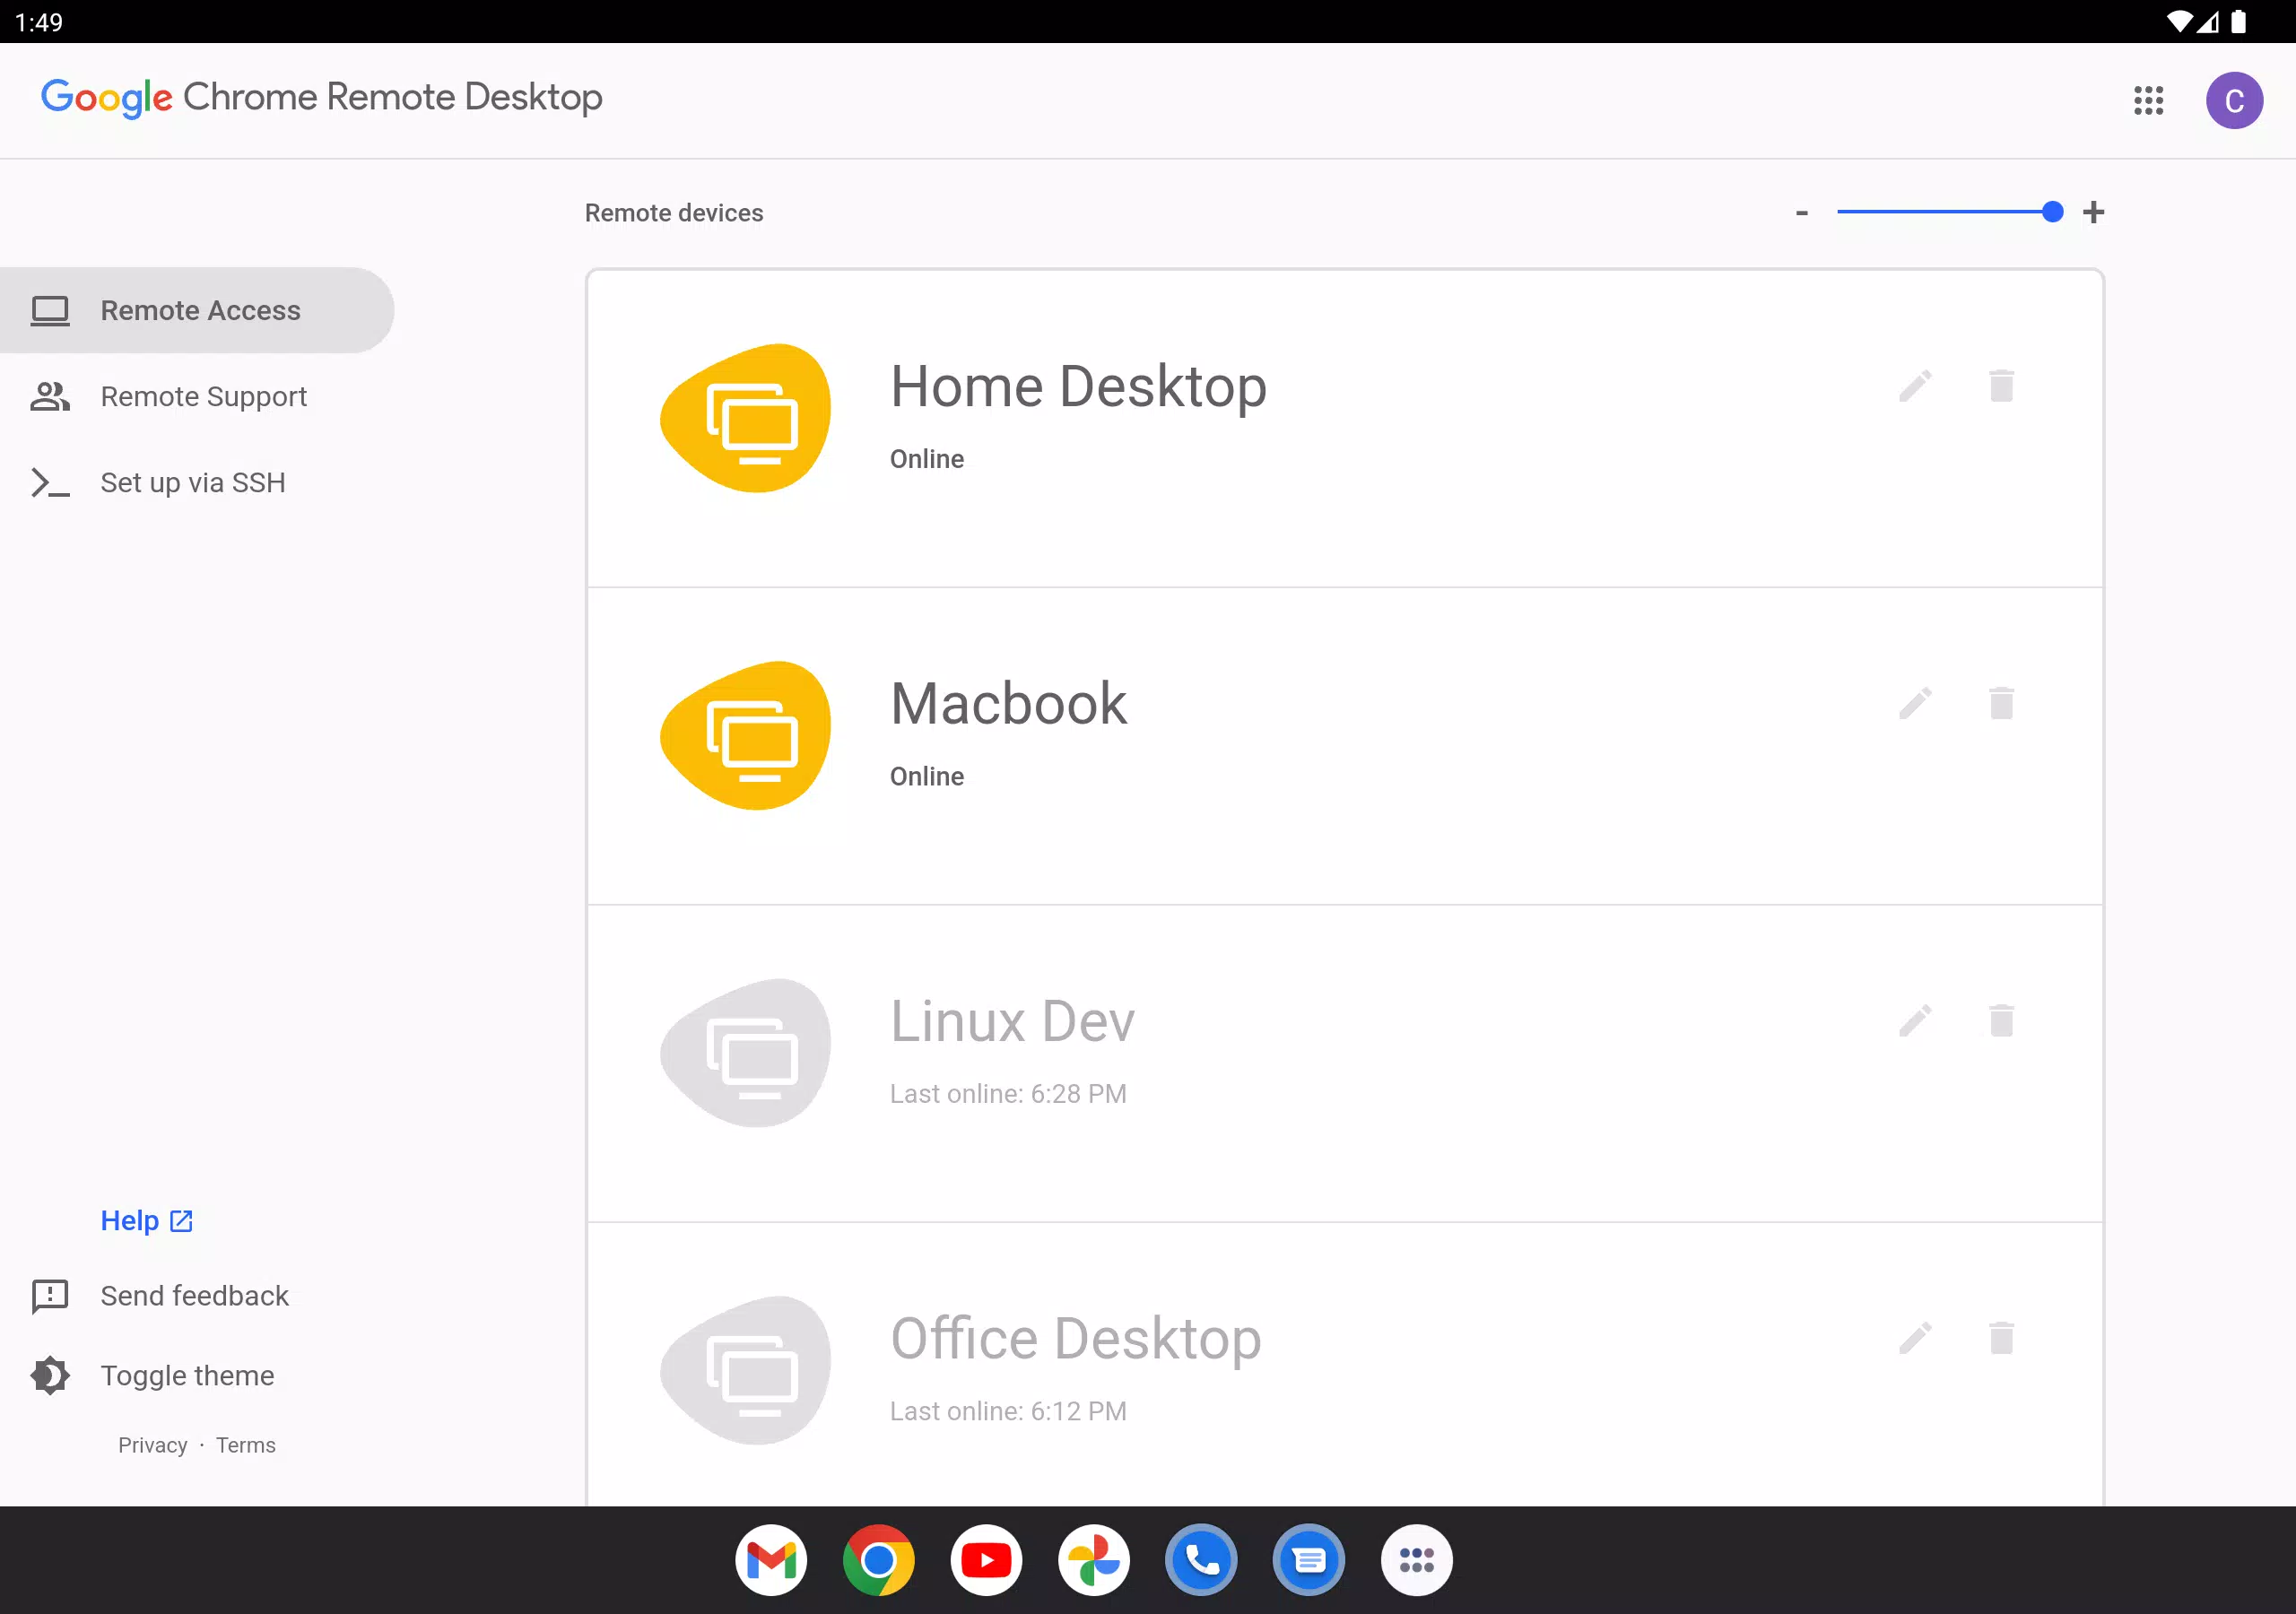The image size is (2296, 1614).
Task: Click the Office Desktop grey device icon
Action: click(745, 1370)
